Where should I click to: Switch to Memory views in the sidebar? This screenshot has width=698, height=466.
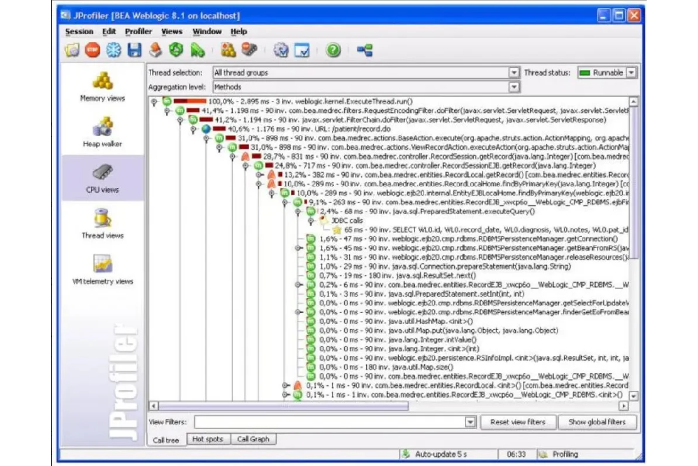tap(102, 87)
